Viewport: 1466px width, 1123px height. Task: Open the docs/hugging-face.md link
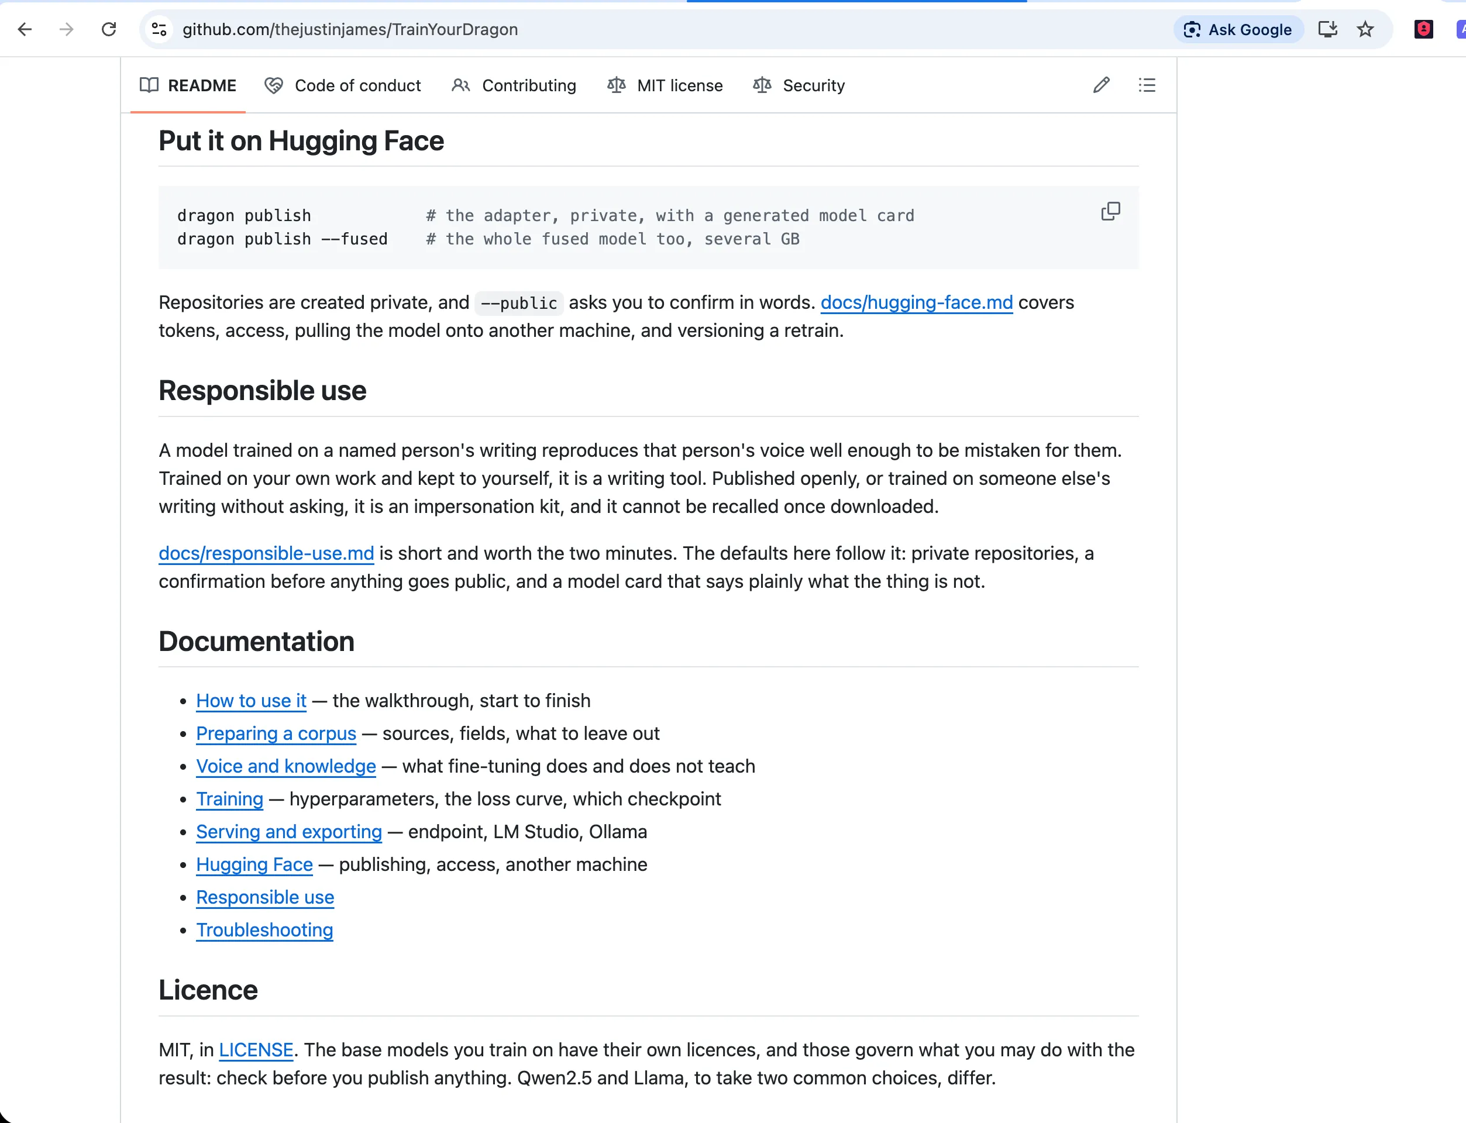pos(917,303)
